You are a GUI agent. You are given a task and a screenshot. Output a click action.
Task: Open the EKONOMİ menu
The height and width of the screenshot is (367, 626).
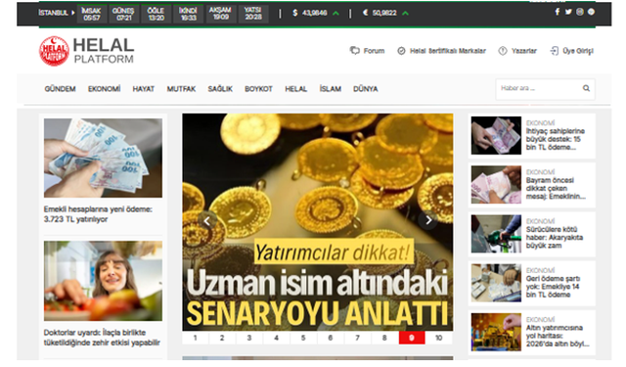[105, 89]
